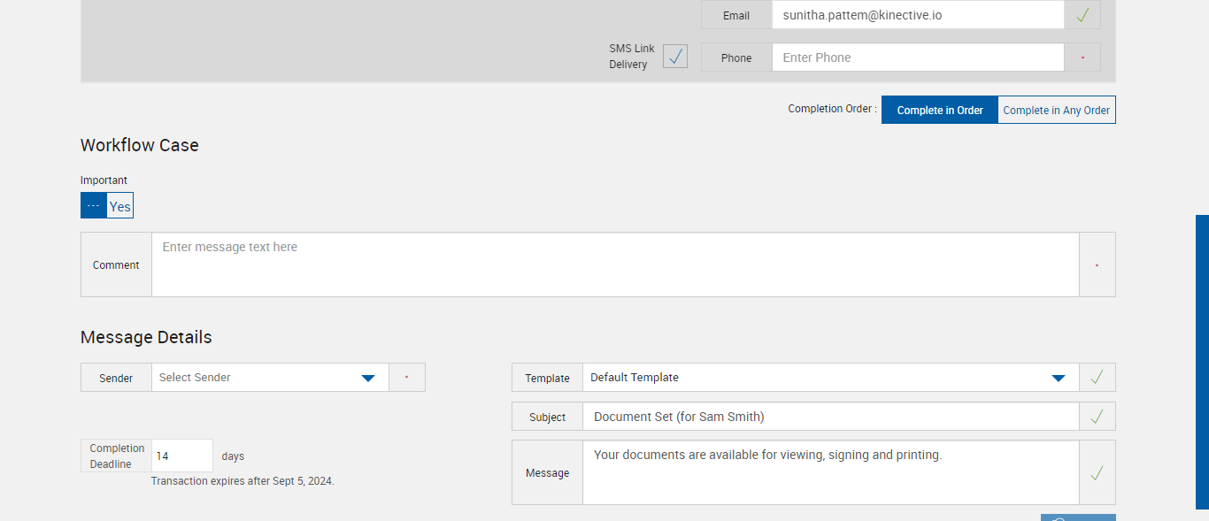Click the green checkmark beside Message box
This screenshot has height=521, width=1209.
pos(1097,473)
